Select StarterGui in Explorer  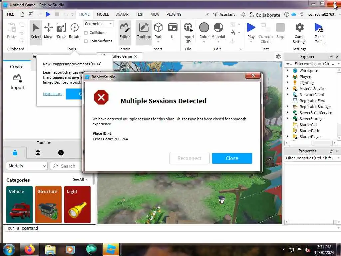tap(308, 125)
